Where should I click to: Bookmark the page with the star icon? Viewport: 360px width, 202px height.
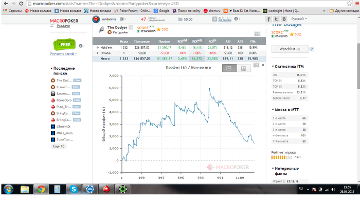pos(349,4)
